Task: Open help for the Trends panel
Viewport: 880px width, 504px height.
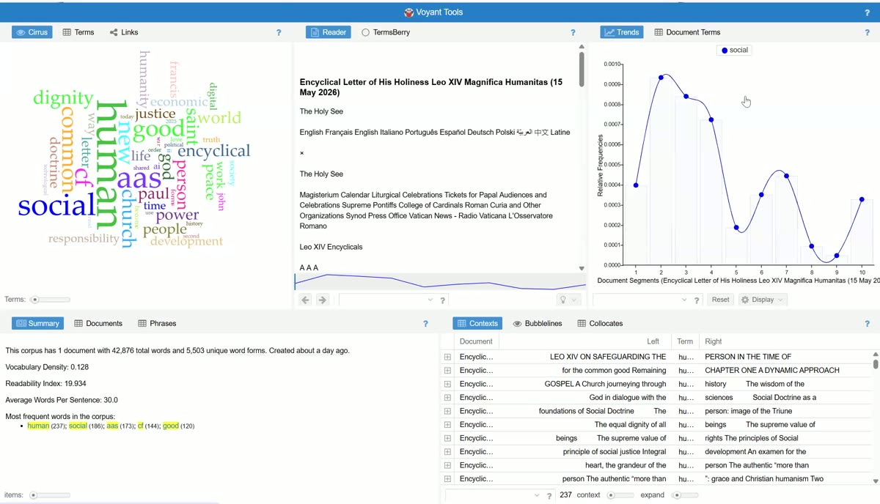Action: [868, 32]
